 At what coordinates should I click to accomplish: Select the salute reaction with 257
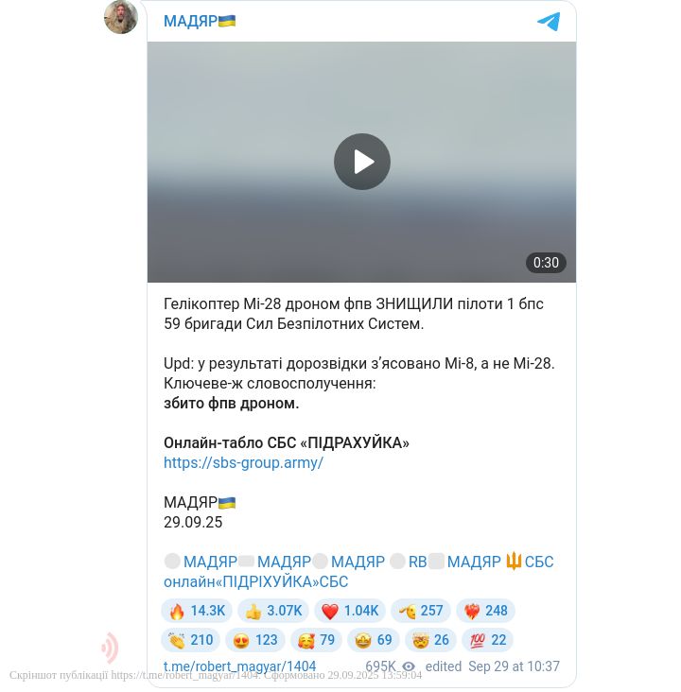(421, 611)
